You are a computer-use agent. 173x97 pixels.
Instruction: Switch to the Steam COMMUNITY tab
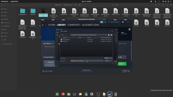click(x=74, y=25)
